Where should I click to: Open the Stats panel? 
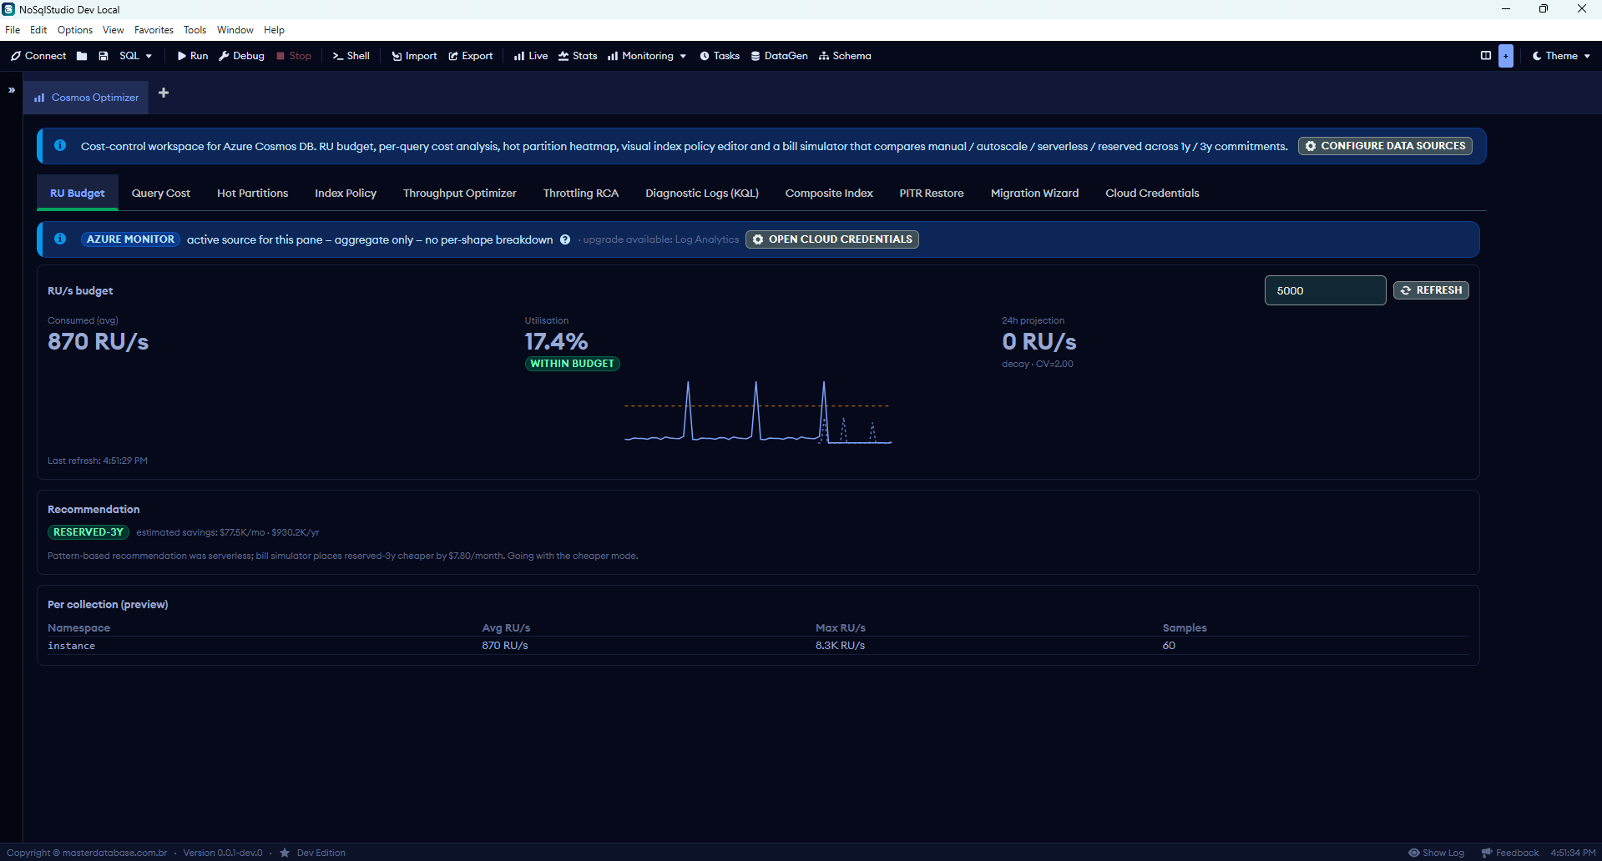pyautogui.click(x=578, y=56)
